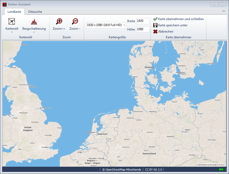Click Karte übernehmen und schließen

point(181,19)
